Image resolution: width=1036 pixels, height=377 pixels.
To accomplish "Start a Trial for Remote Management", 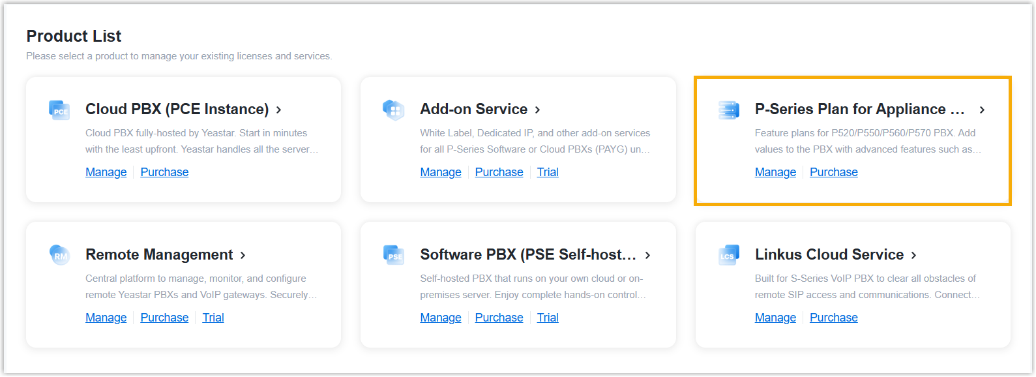I will click(x=213, y=318).
